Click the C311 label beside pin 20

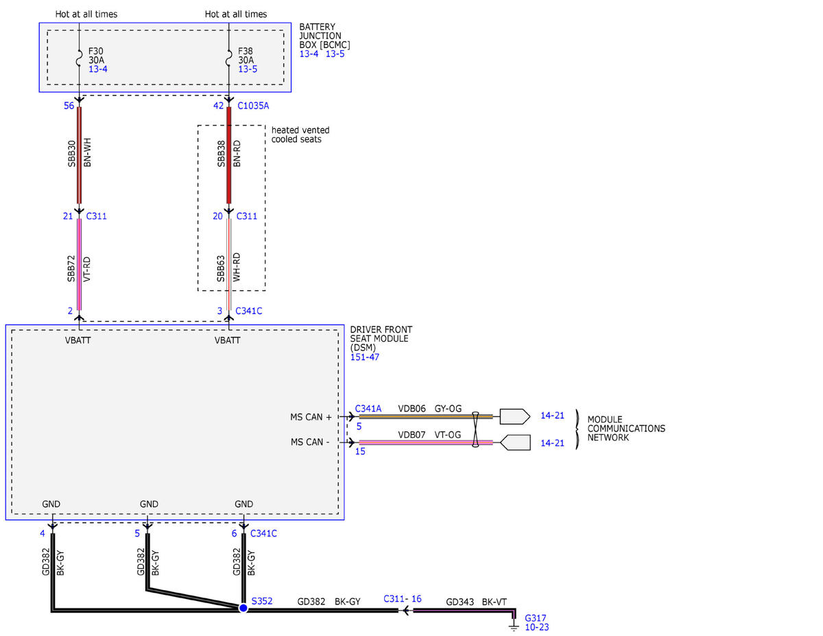(247, 216)
